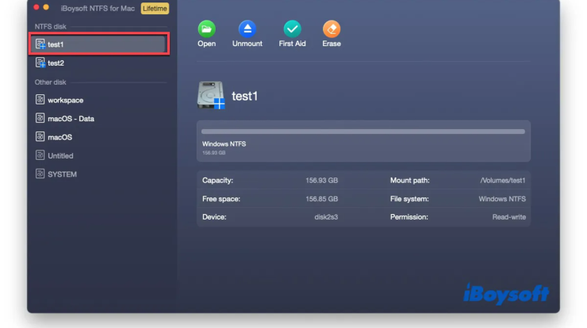Click the Windows NTFS partition label

click(224, 144)
